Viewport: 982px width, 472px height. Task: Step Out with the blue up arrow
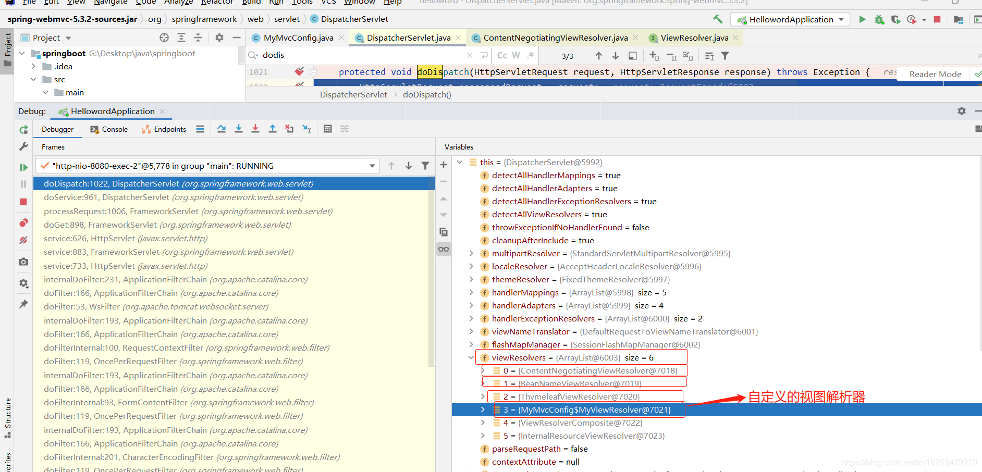click(x=273, y=129)
